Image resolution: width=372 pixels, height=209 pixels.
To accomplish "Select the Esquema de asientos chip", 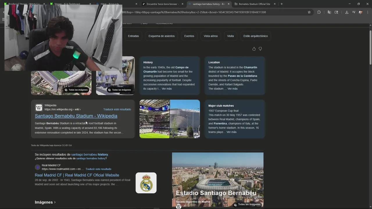I will click(x=162, y=36).
